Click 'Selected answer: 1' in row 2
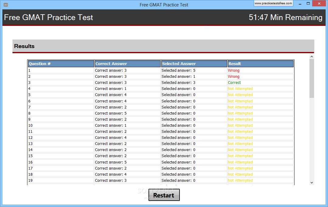 coord(178,77)
